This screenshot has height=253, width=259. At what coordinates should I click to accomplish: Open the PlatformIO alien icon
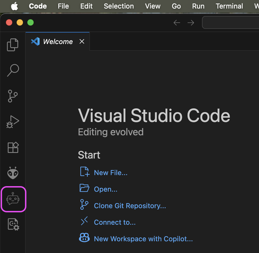(x=13, y=173)
